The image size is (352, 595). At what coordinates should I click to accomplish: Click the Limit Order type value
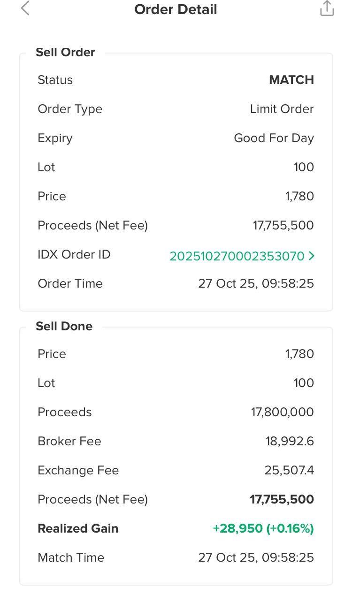(x=282, y=109)
